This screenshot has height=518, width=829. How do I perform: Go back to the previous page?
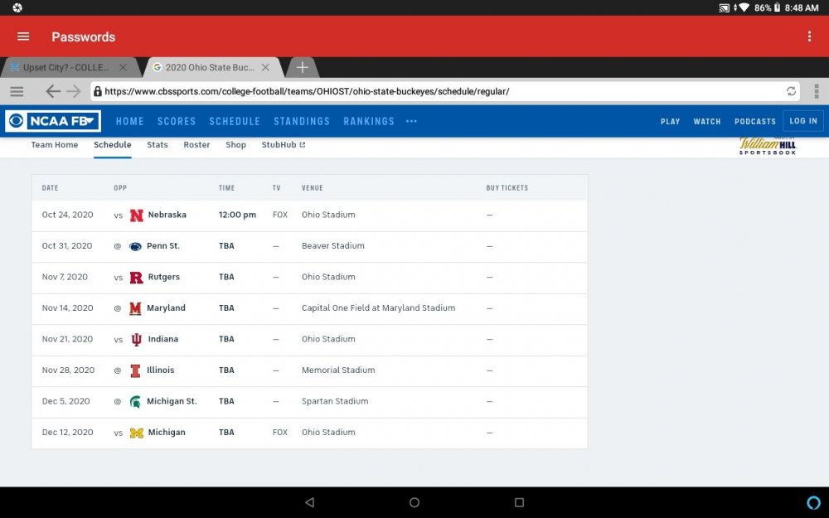point(53,91)
